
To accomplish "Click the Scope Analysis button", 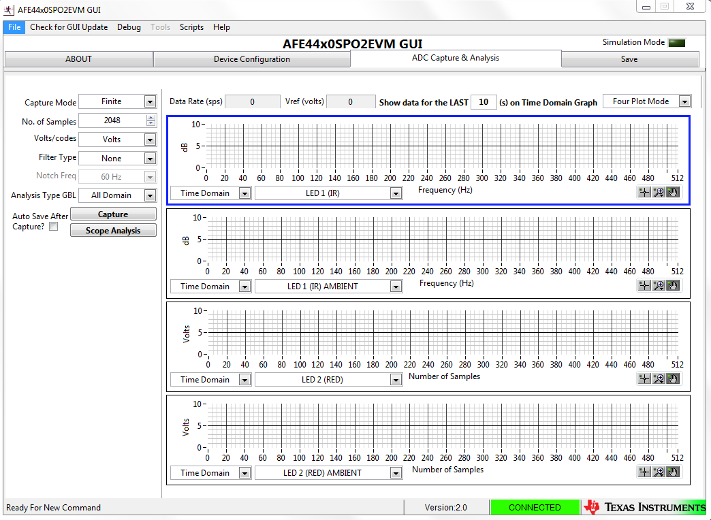I will (x=113, y=230).
